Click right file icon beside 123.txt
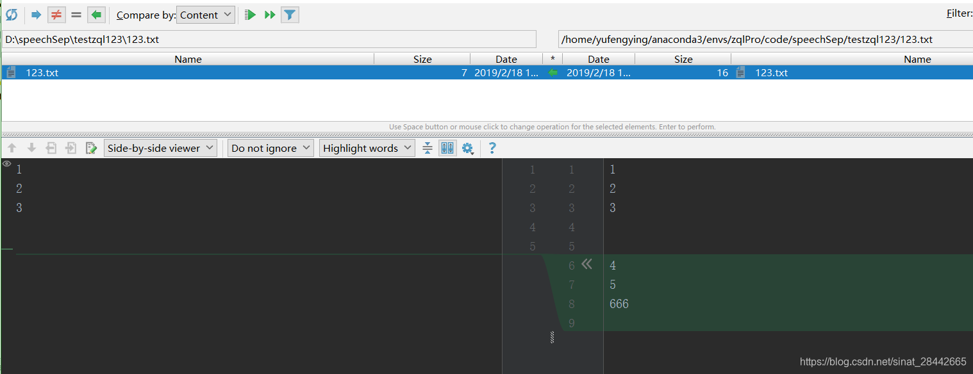The width and height of the screenshot is (973, 374). (x=741, y=72)
